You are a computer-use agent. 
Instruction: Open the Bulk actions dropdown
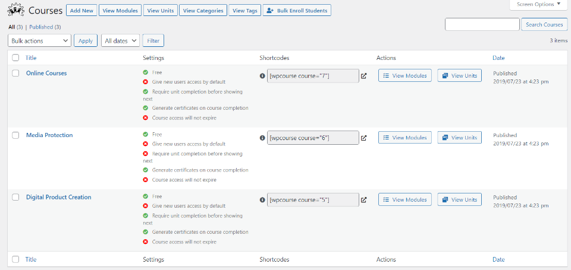click(40, 40)
